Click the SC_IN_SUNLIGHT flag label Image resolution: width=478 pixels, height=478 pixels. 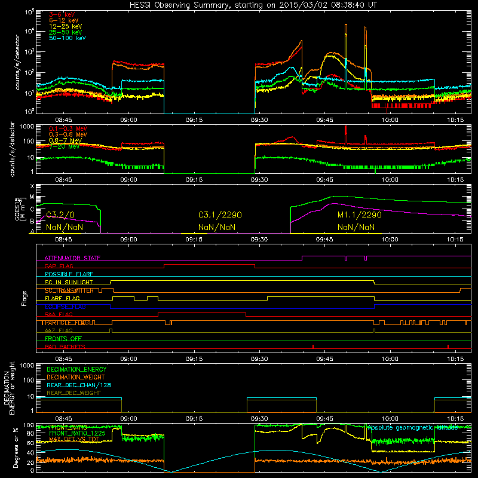coord(69,282)
